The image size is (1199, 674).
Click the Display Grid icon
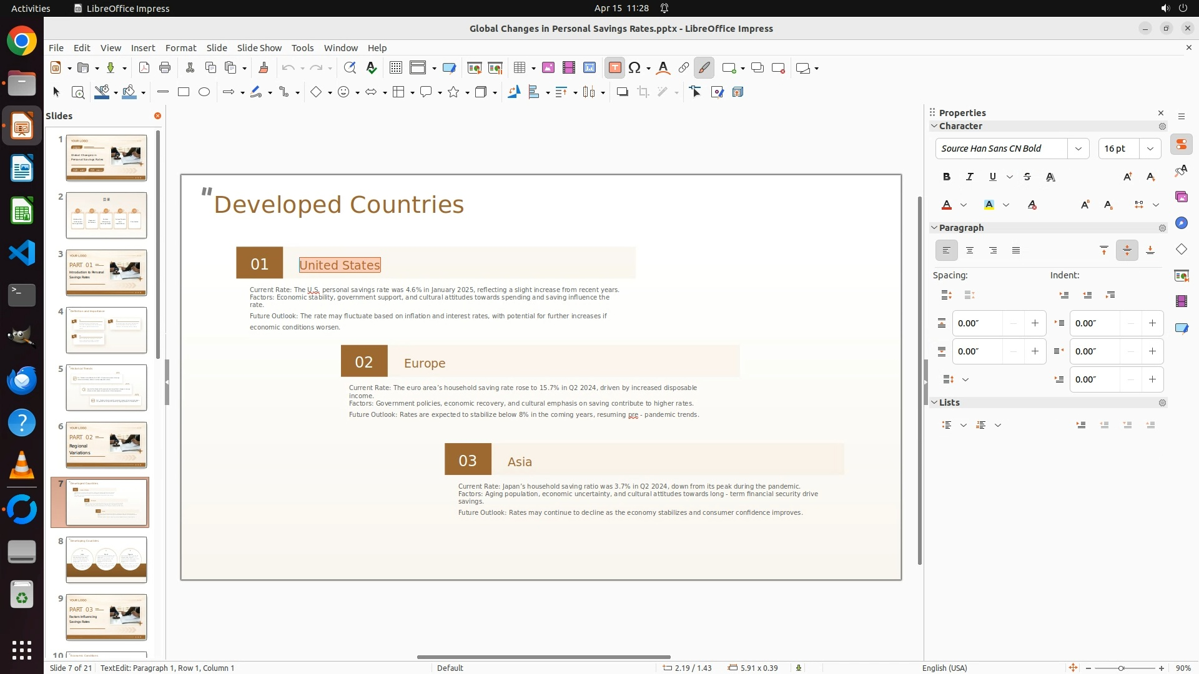(395, 68)
